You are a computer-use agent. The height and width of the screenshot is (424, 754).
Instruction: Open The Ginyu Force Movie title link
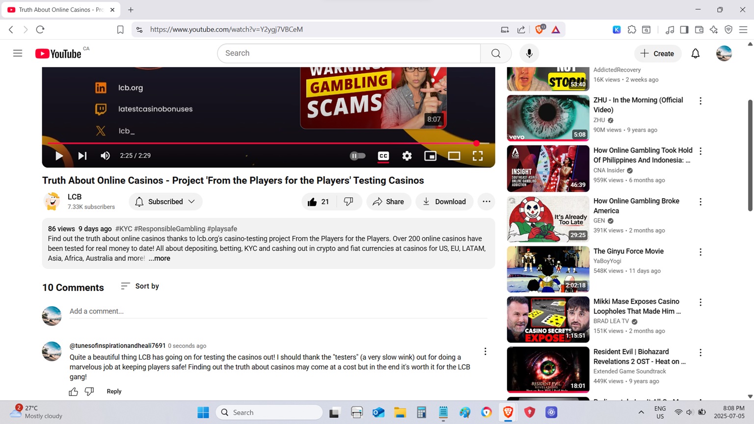point(628,251)
